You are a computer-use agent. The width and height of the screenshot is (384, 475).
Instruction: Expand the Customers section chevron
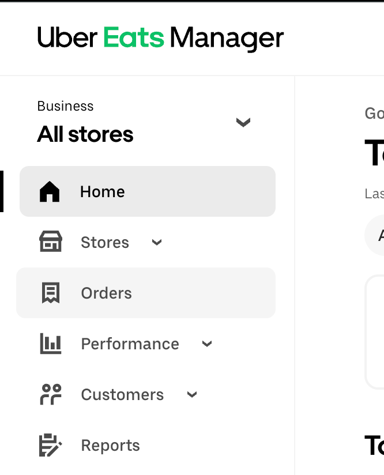191,394
